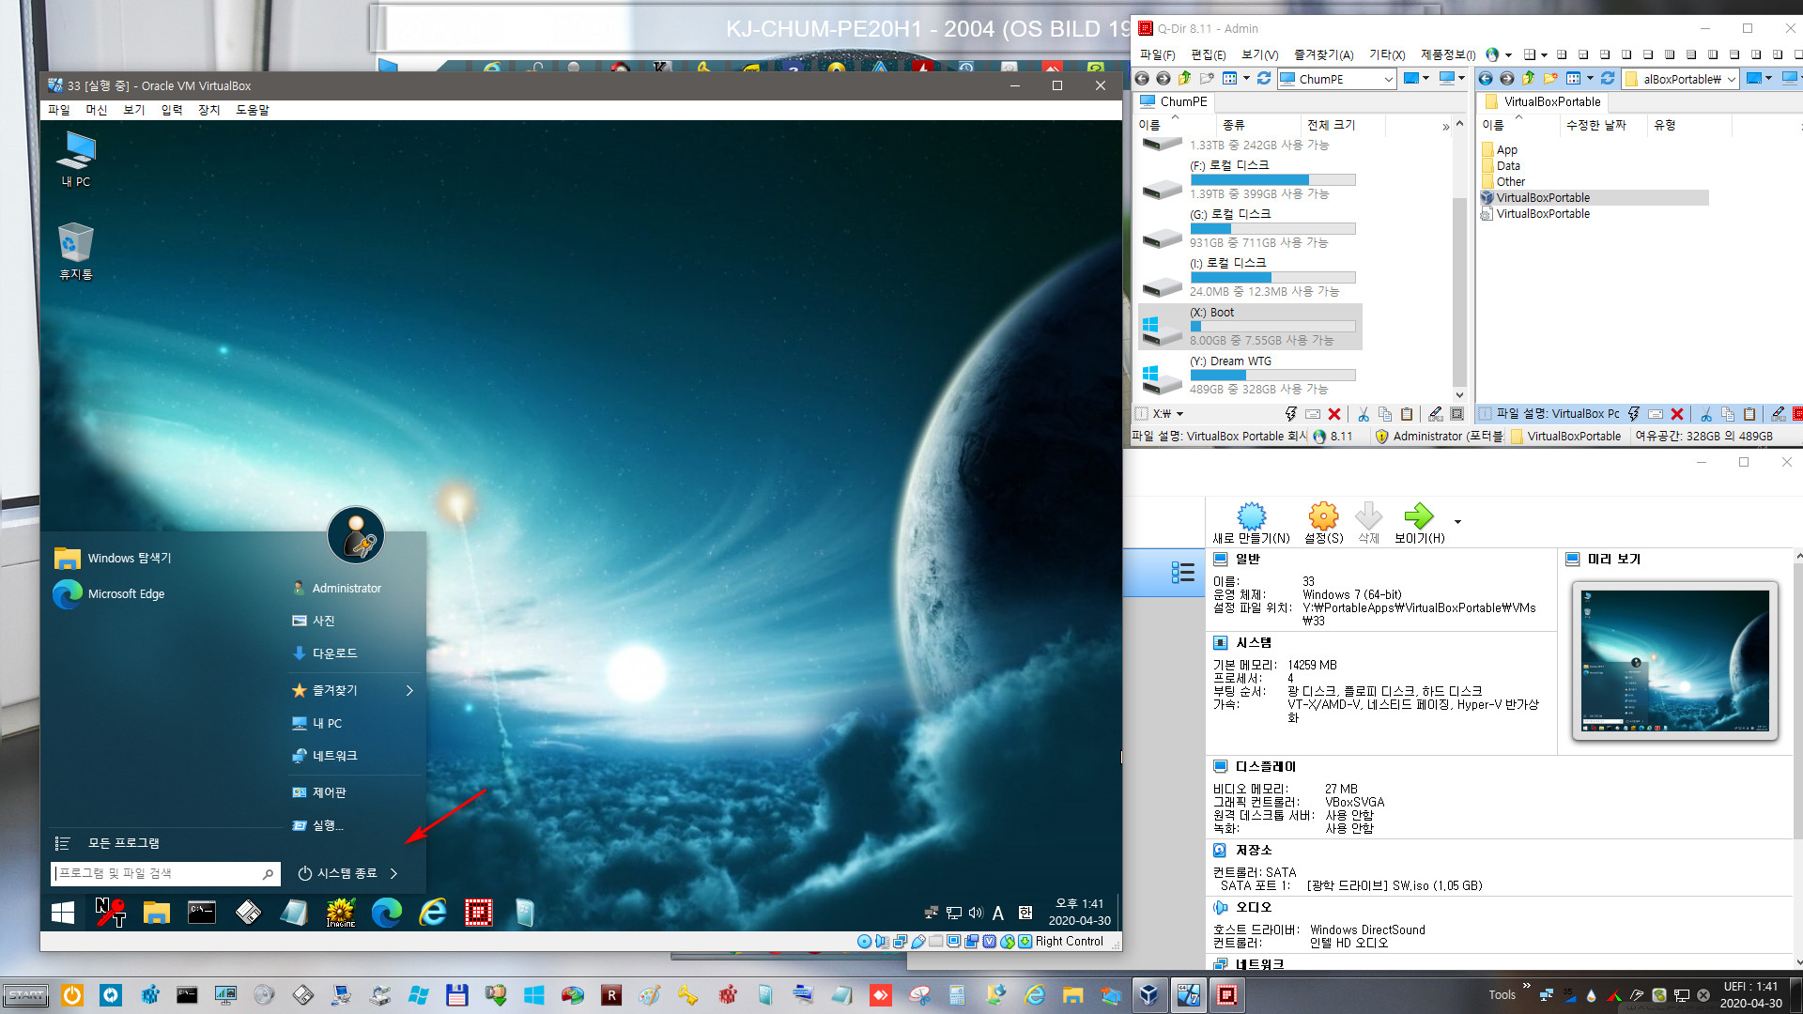This screenshot has height=1014, width=1803.
Task: Click Cut scissors in left pane bottom toolbar
Action: pos(1364,414)
